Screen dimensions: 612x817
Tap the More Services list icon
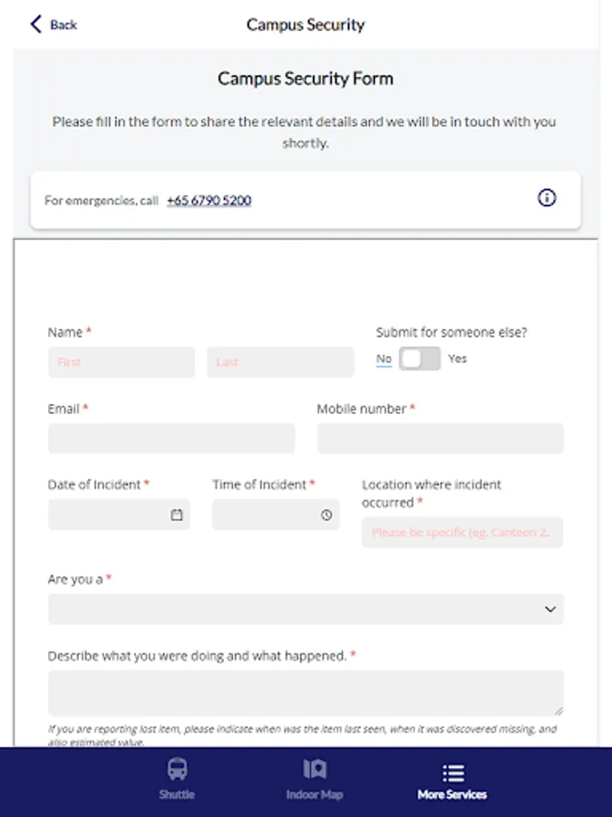[452, 773]
